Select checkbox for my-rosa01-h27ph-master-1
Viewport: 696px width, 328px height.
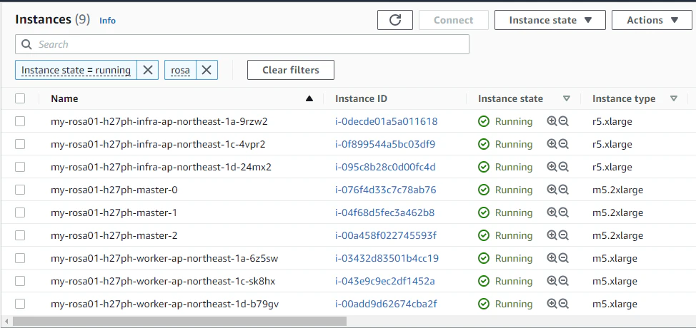pyautogui.click(x=20, y=212)
